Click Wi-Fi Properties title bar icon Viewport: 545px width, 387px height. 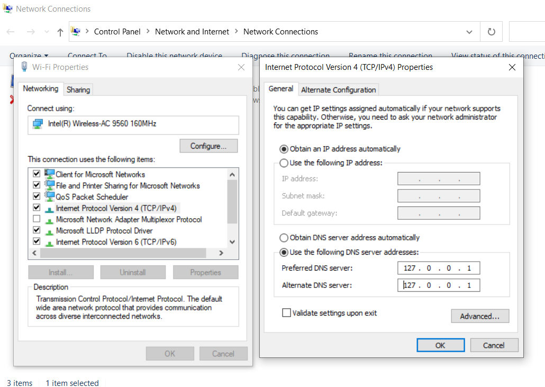[24, 66]
